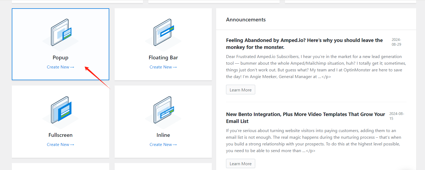Open Create New under Floating Bar
The image size is (425, 170).
tap(163, 67)
